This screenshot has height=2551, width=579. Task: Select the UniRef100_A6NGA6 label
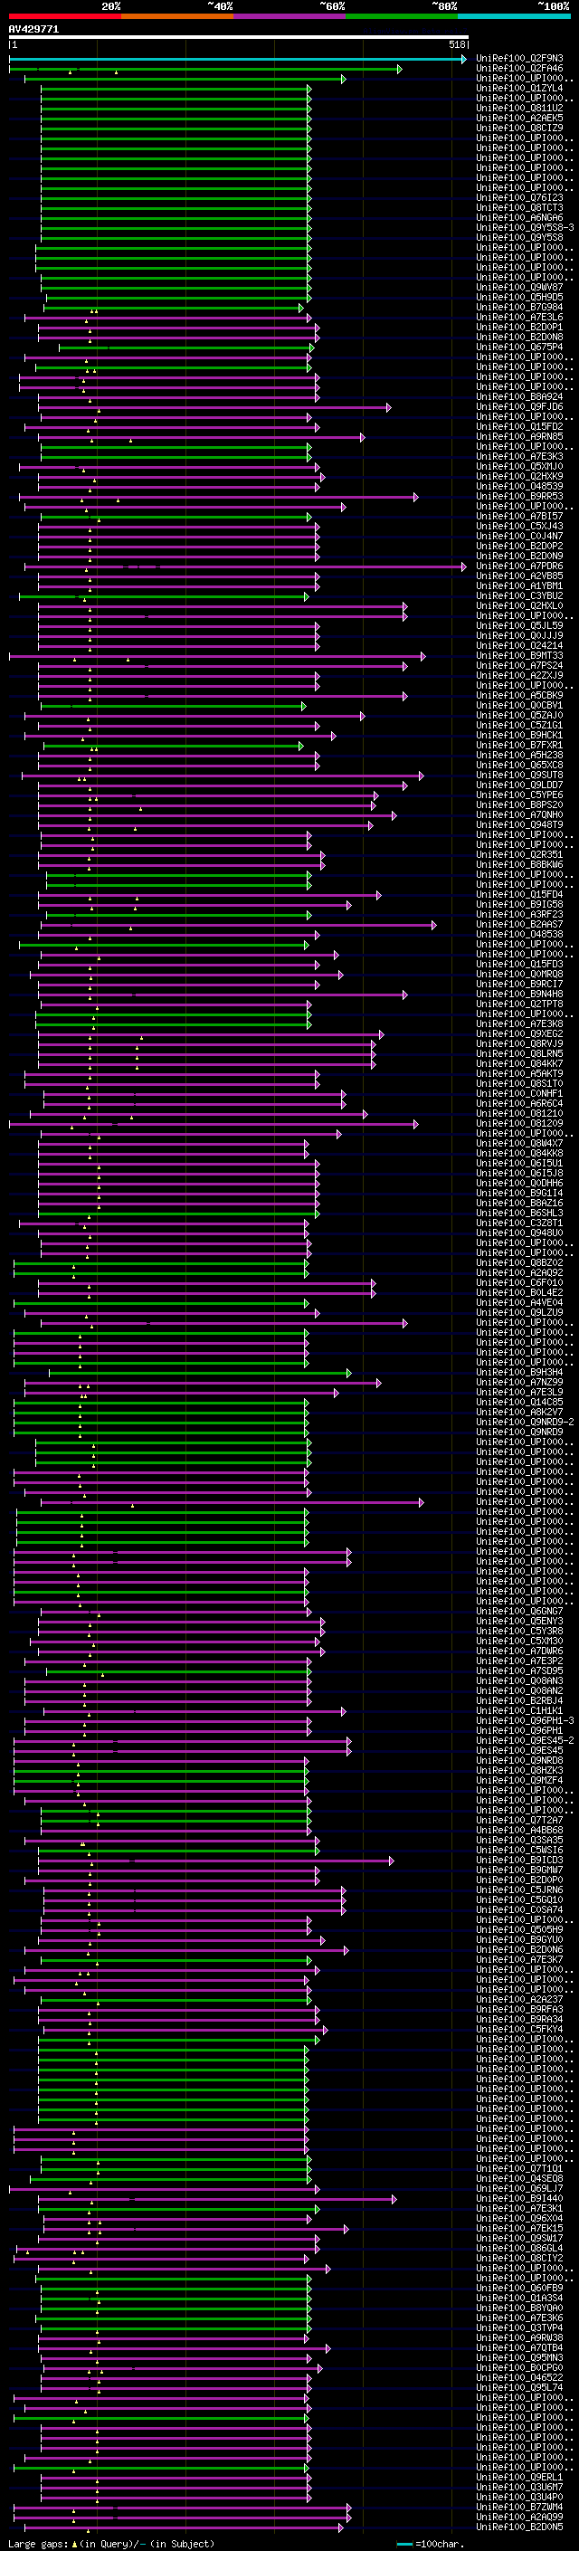[x=519, y=218]
